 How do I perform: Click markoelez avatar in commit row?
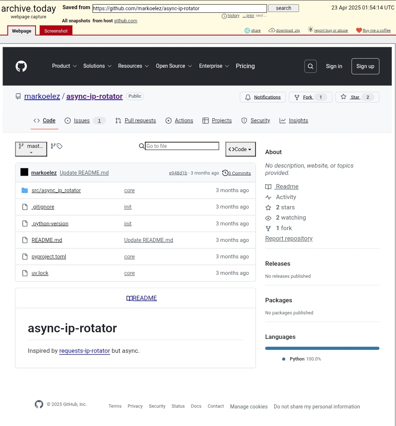(x=24, y=172)
